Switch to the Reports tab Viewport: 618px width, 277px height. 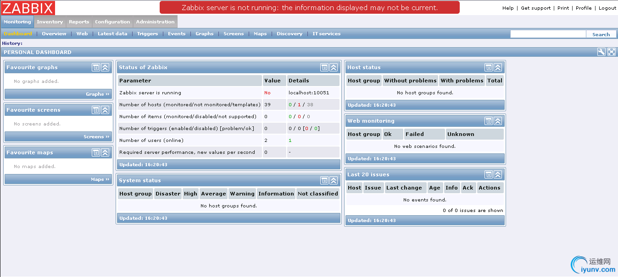click(79, 22)
